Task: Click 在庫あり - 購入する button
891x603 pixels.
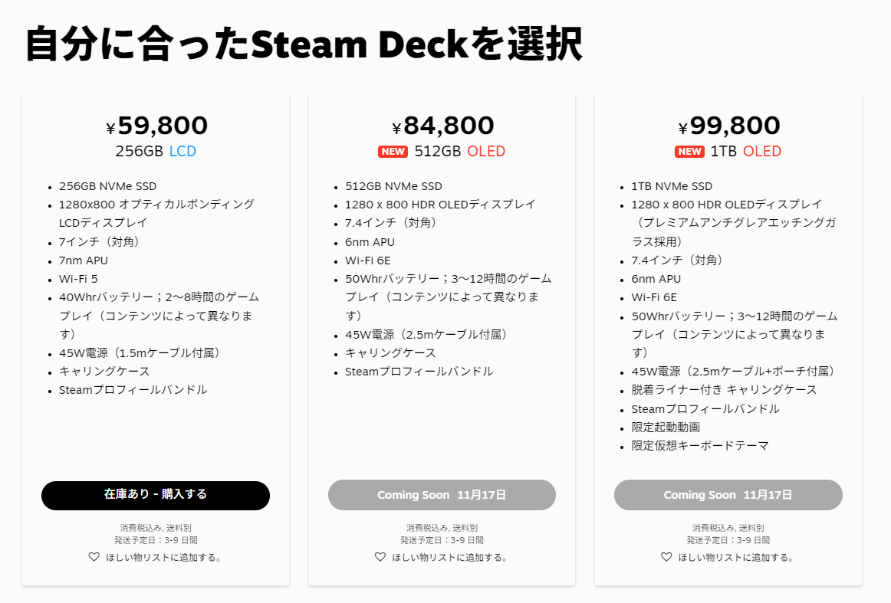Action: pyautogui.click(x=156, y=495)
